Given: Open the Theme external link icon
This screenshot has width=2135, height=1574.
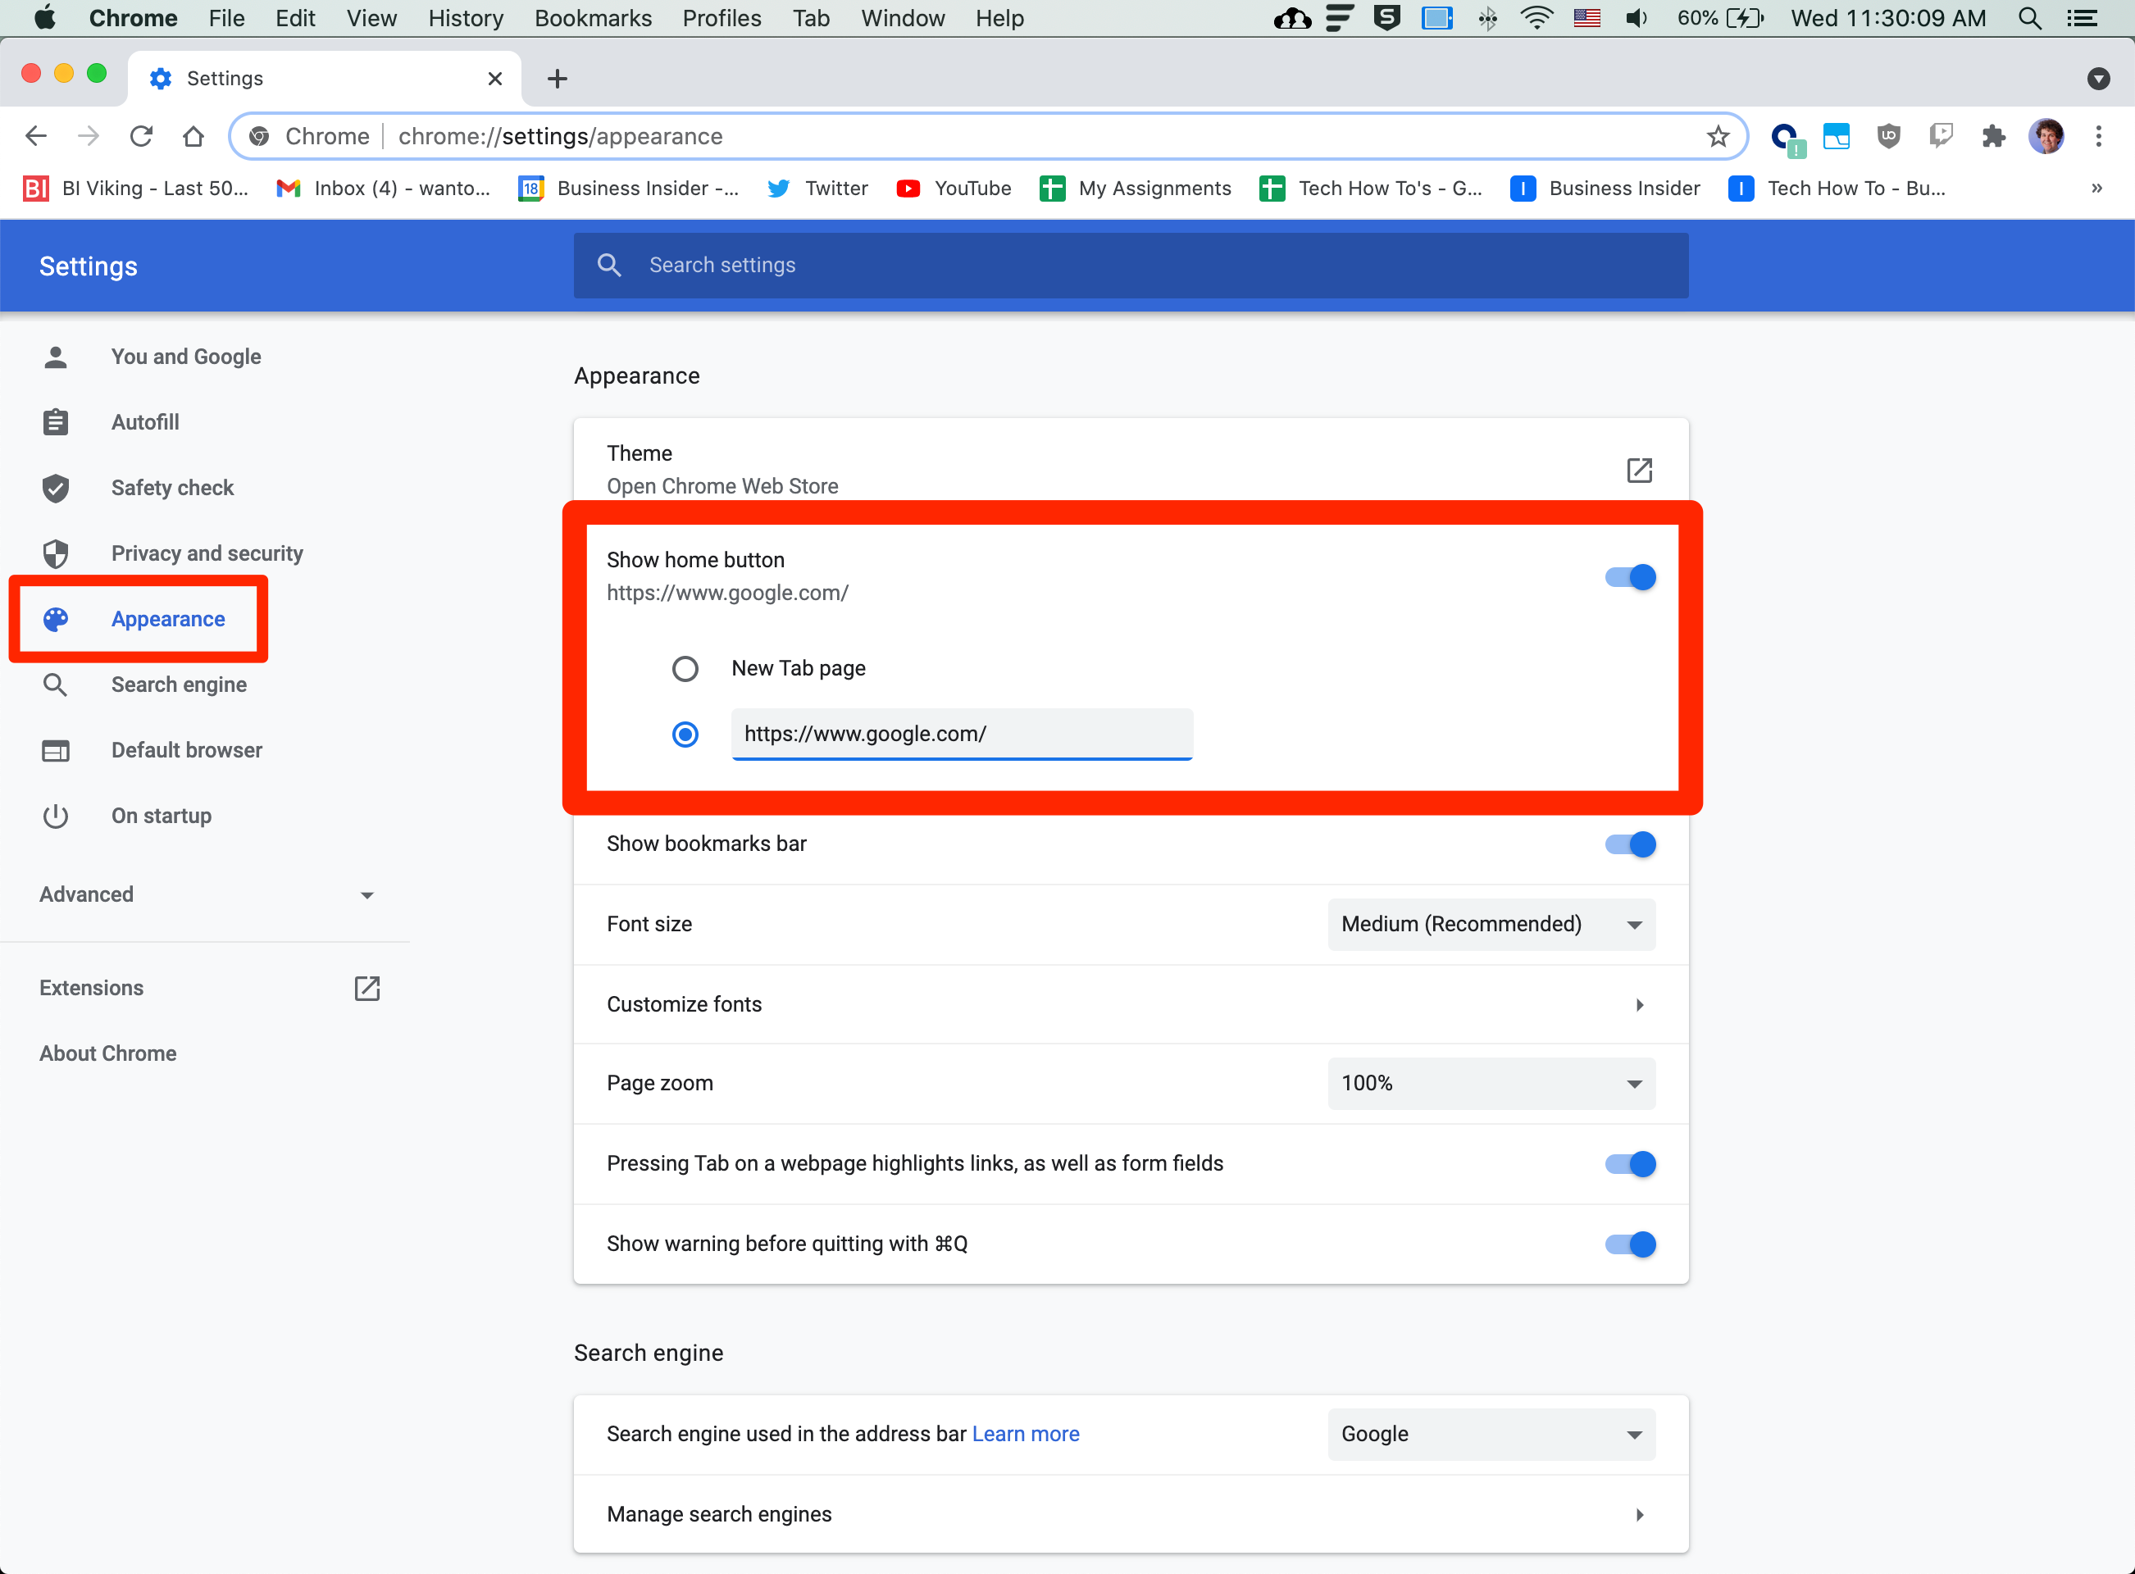Looking at the screenshot, I should coord(1639,470).
